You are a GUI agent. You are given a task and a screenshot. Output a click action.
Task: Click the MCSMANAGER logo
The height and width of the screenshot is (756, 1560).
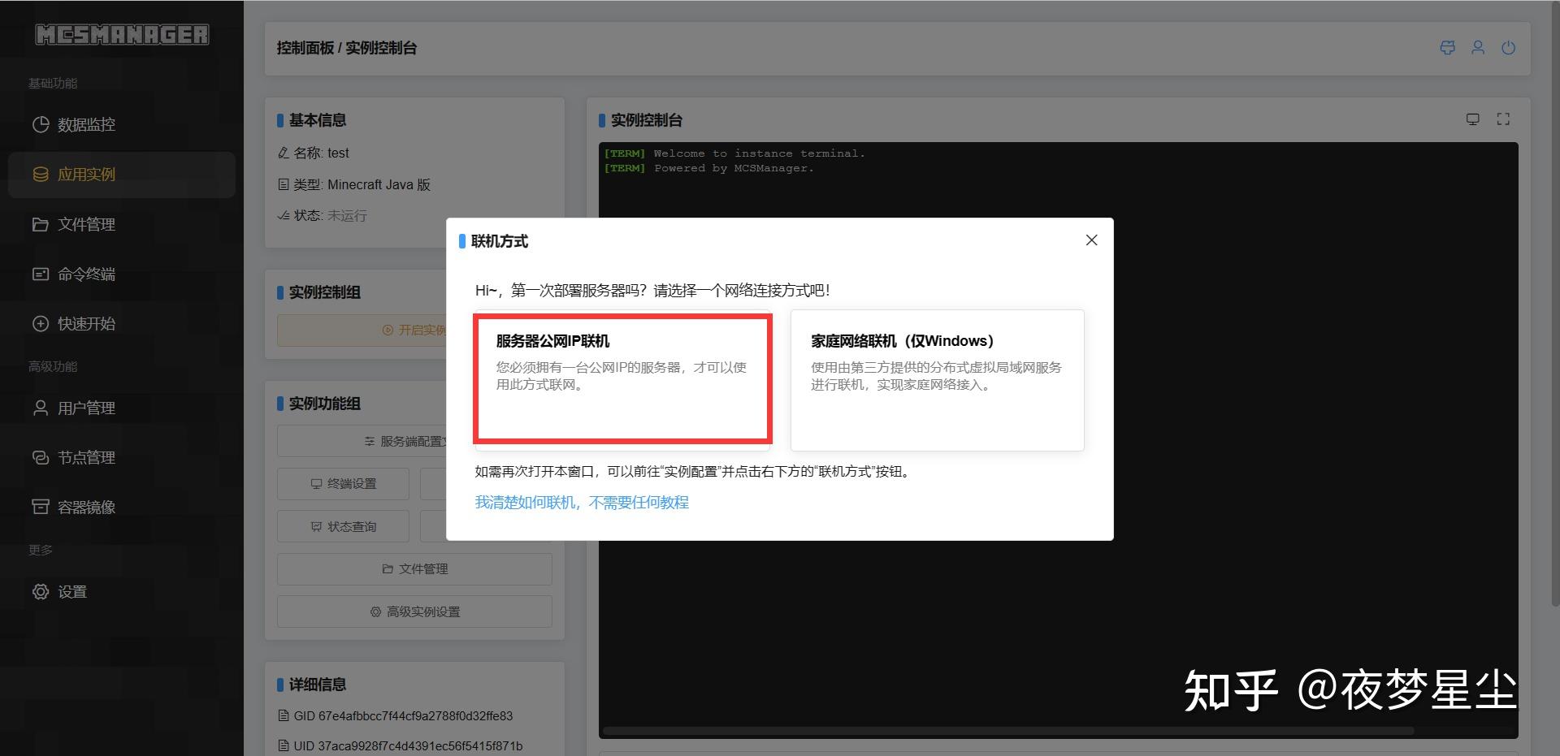point(122,34)
